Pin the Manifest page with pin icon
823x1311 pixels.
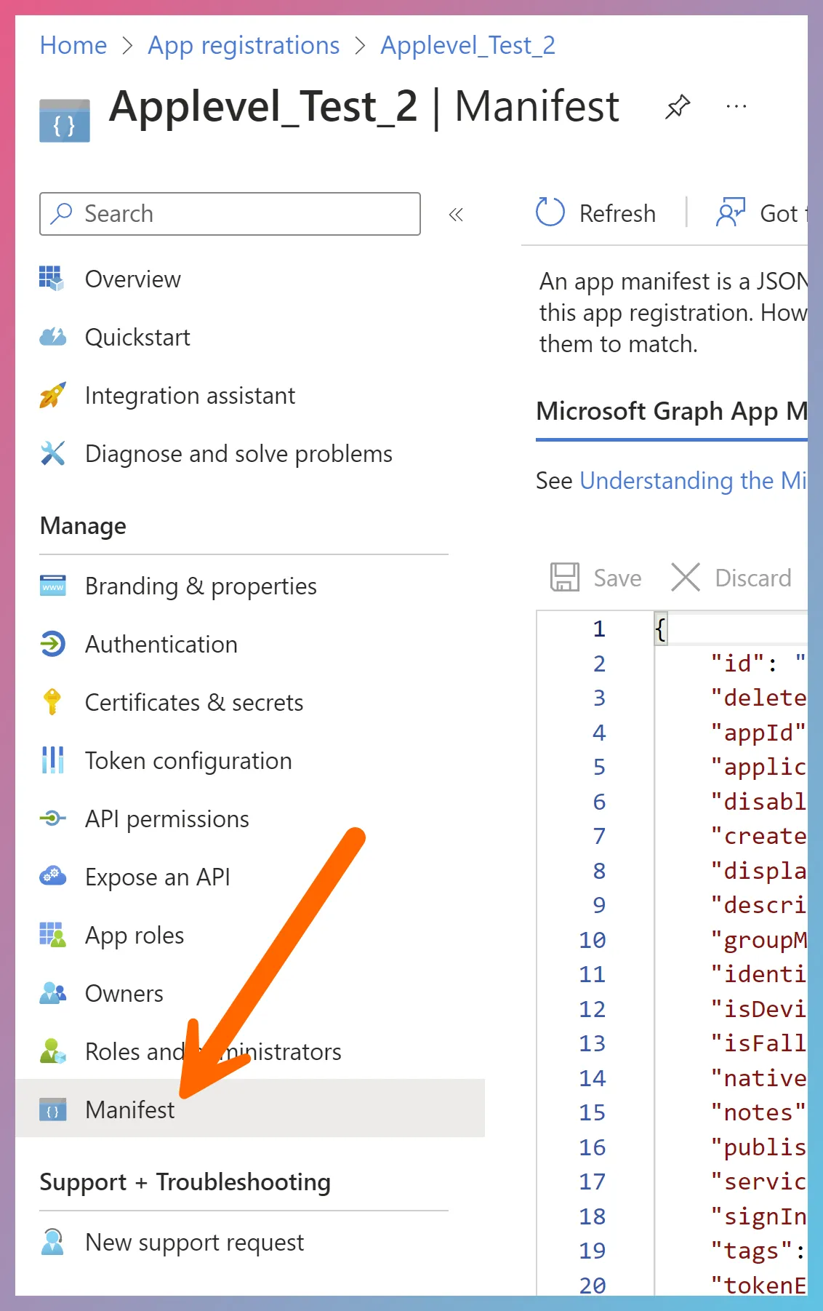pyautogui.click(x=678, y=107)
